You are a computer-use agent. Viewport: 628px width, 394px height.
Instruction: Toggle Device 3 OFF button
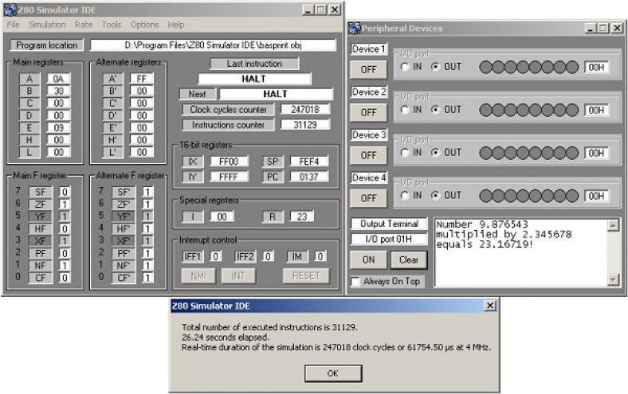pyautogui.click(x=368, y=155)
